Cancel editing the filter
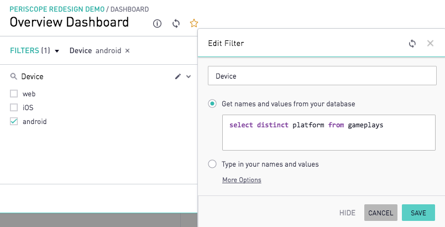The height and width of the screenshot is (227, 445). click(x=380, y=213)
